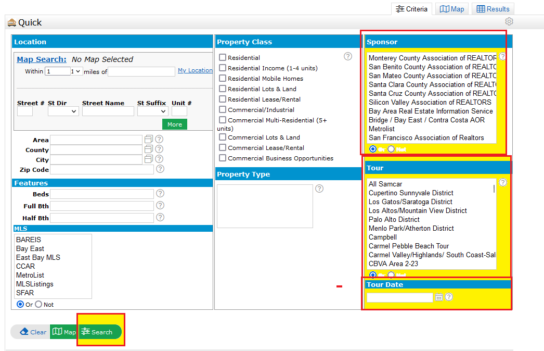Screen dimensions: 544x351
Task: Click the Search button
Action: click(x=100, y=332)
